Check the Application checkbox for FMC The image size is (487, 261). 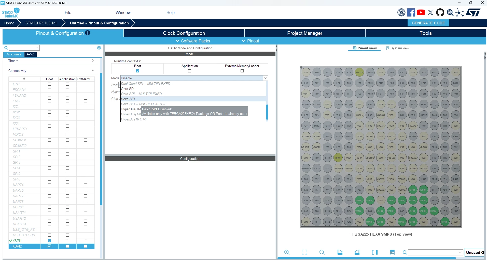point(67,101)
